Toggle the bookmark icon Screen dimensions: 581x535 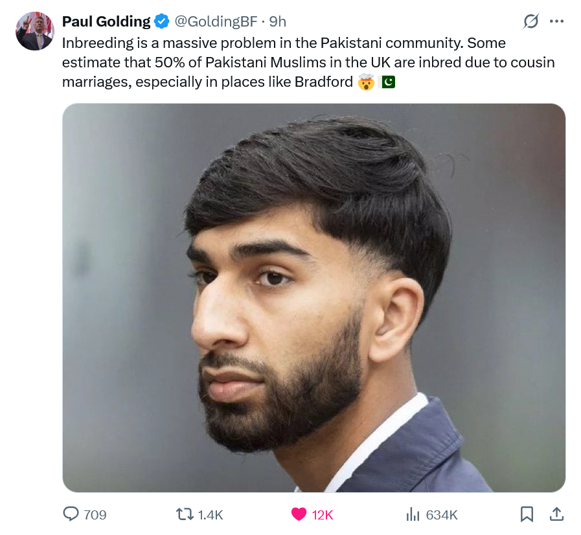(x=527, y=514)
